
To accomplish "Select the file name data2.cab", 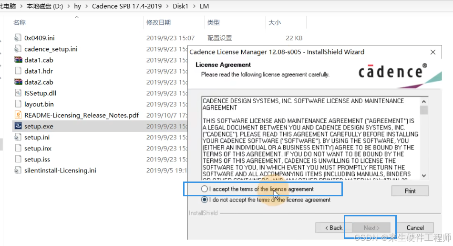I will point(39,82).
